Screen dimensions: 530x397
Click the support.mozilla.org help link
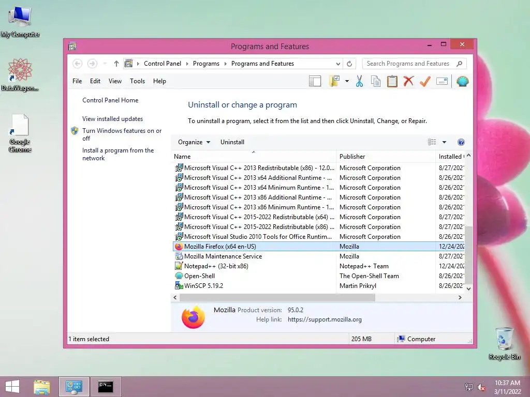point(325,319)
